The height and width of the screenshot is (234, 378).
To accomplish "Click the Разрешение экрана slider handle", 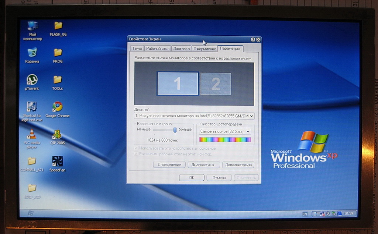I will (x=175, y=130).
